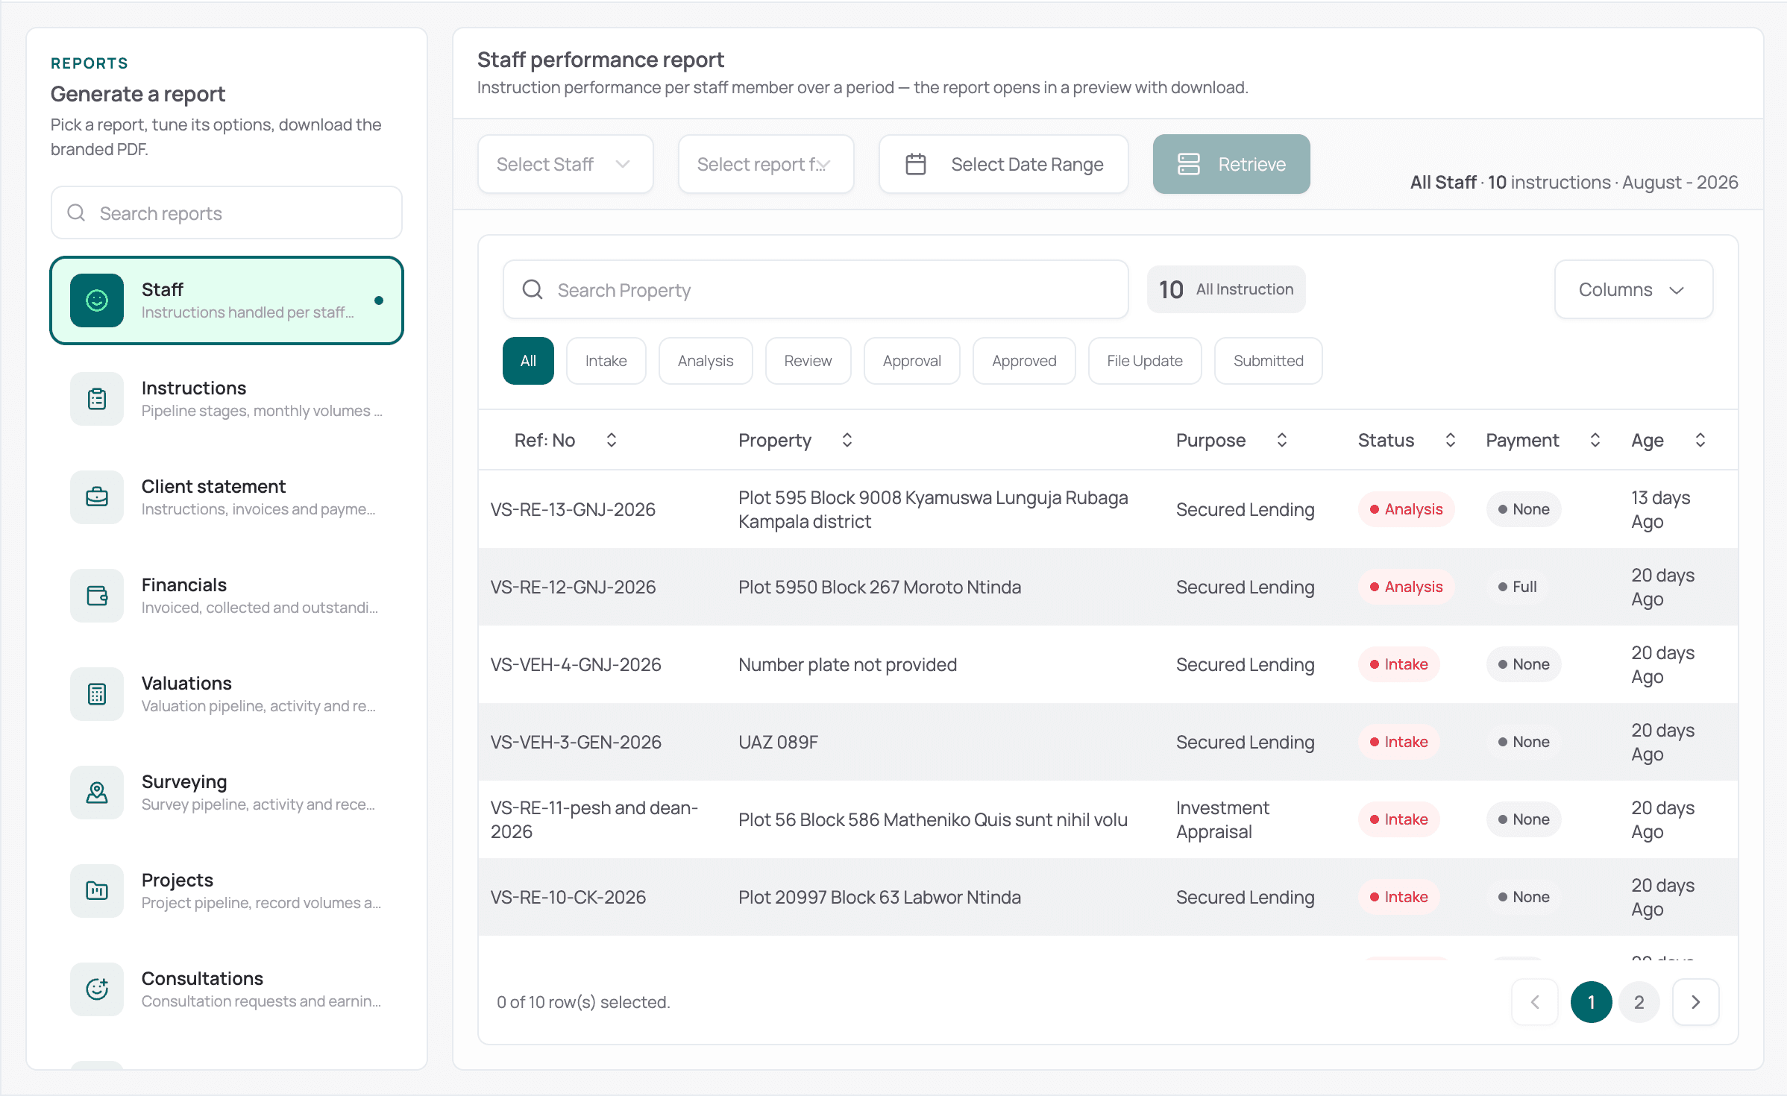
Task: Open the Select Staff dropdown
Action: point(565,164)
